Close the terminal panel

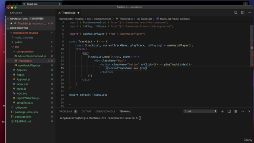(249, 111)
